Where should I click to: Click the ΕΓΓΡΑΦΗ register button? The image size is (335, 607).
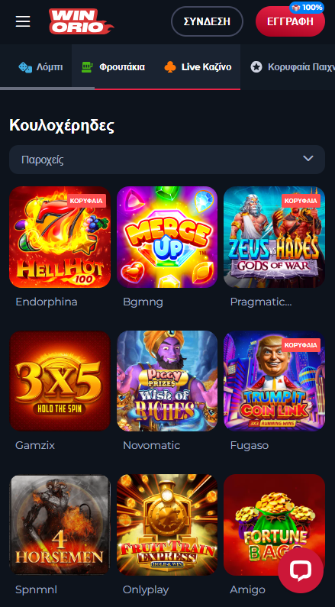point(290,21)
